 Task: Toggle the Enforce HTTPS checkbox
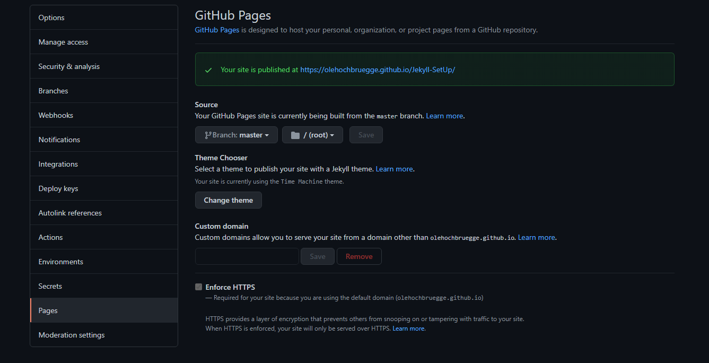point(199,287)
